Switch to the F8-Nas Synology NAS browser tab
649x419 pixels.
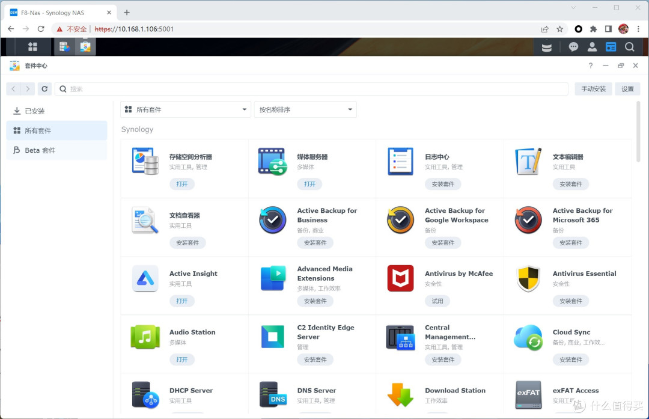(x=61, y=13)
